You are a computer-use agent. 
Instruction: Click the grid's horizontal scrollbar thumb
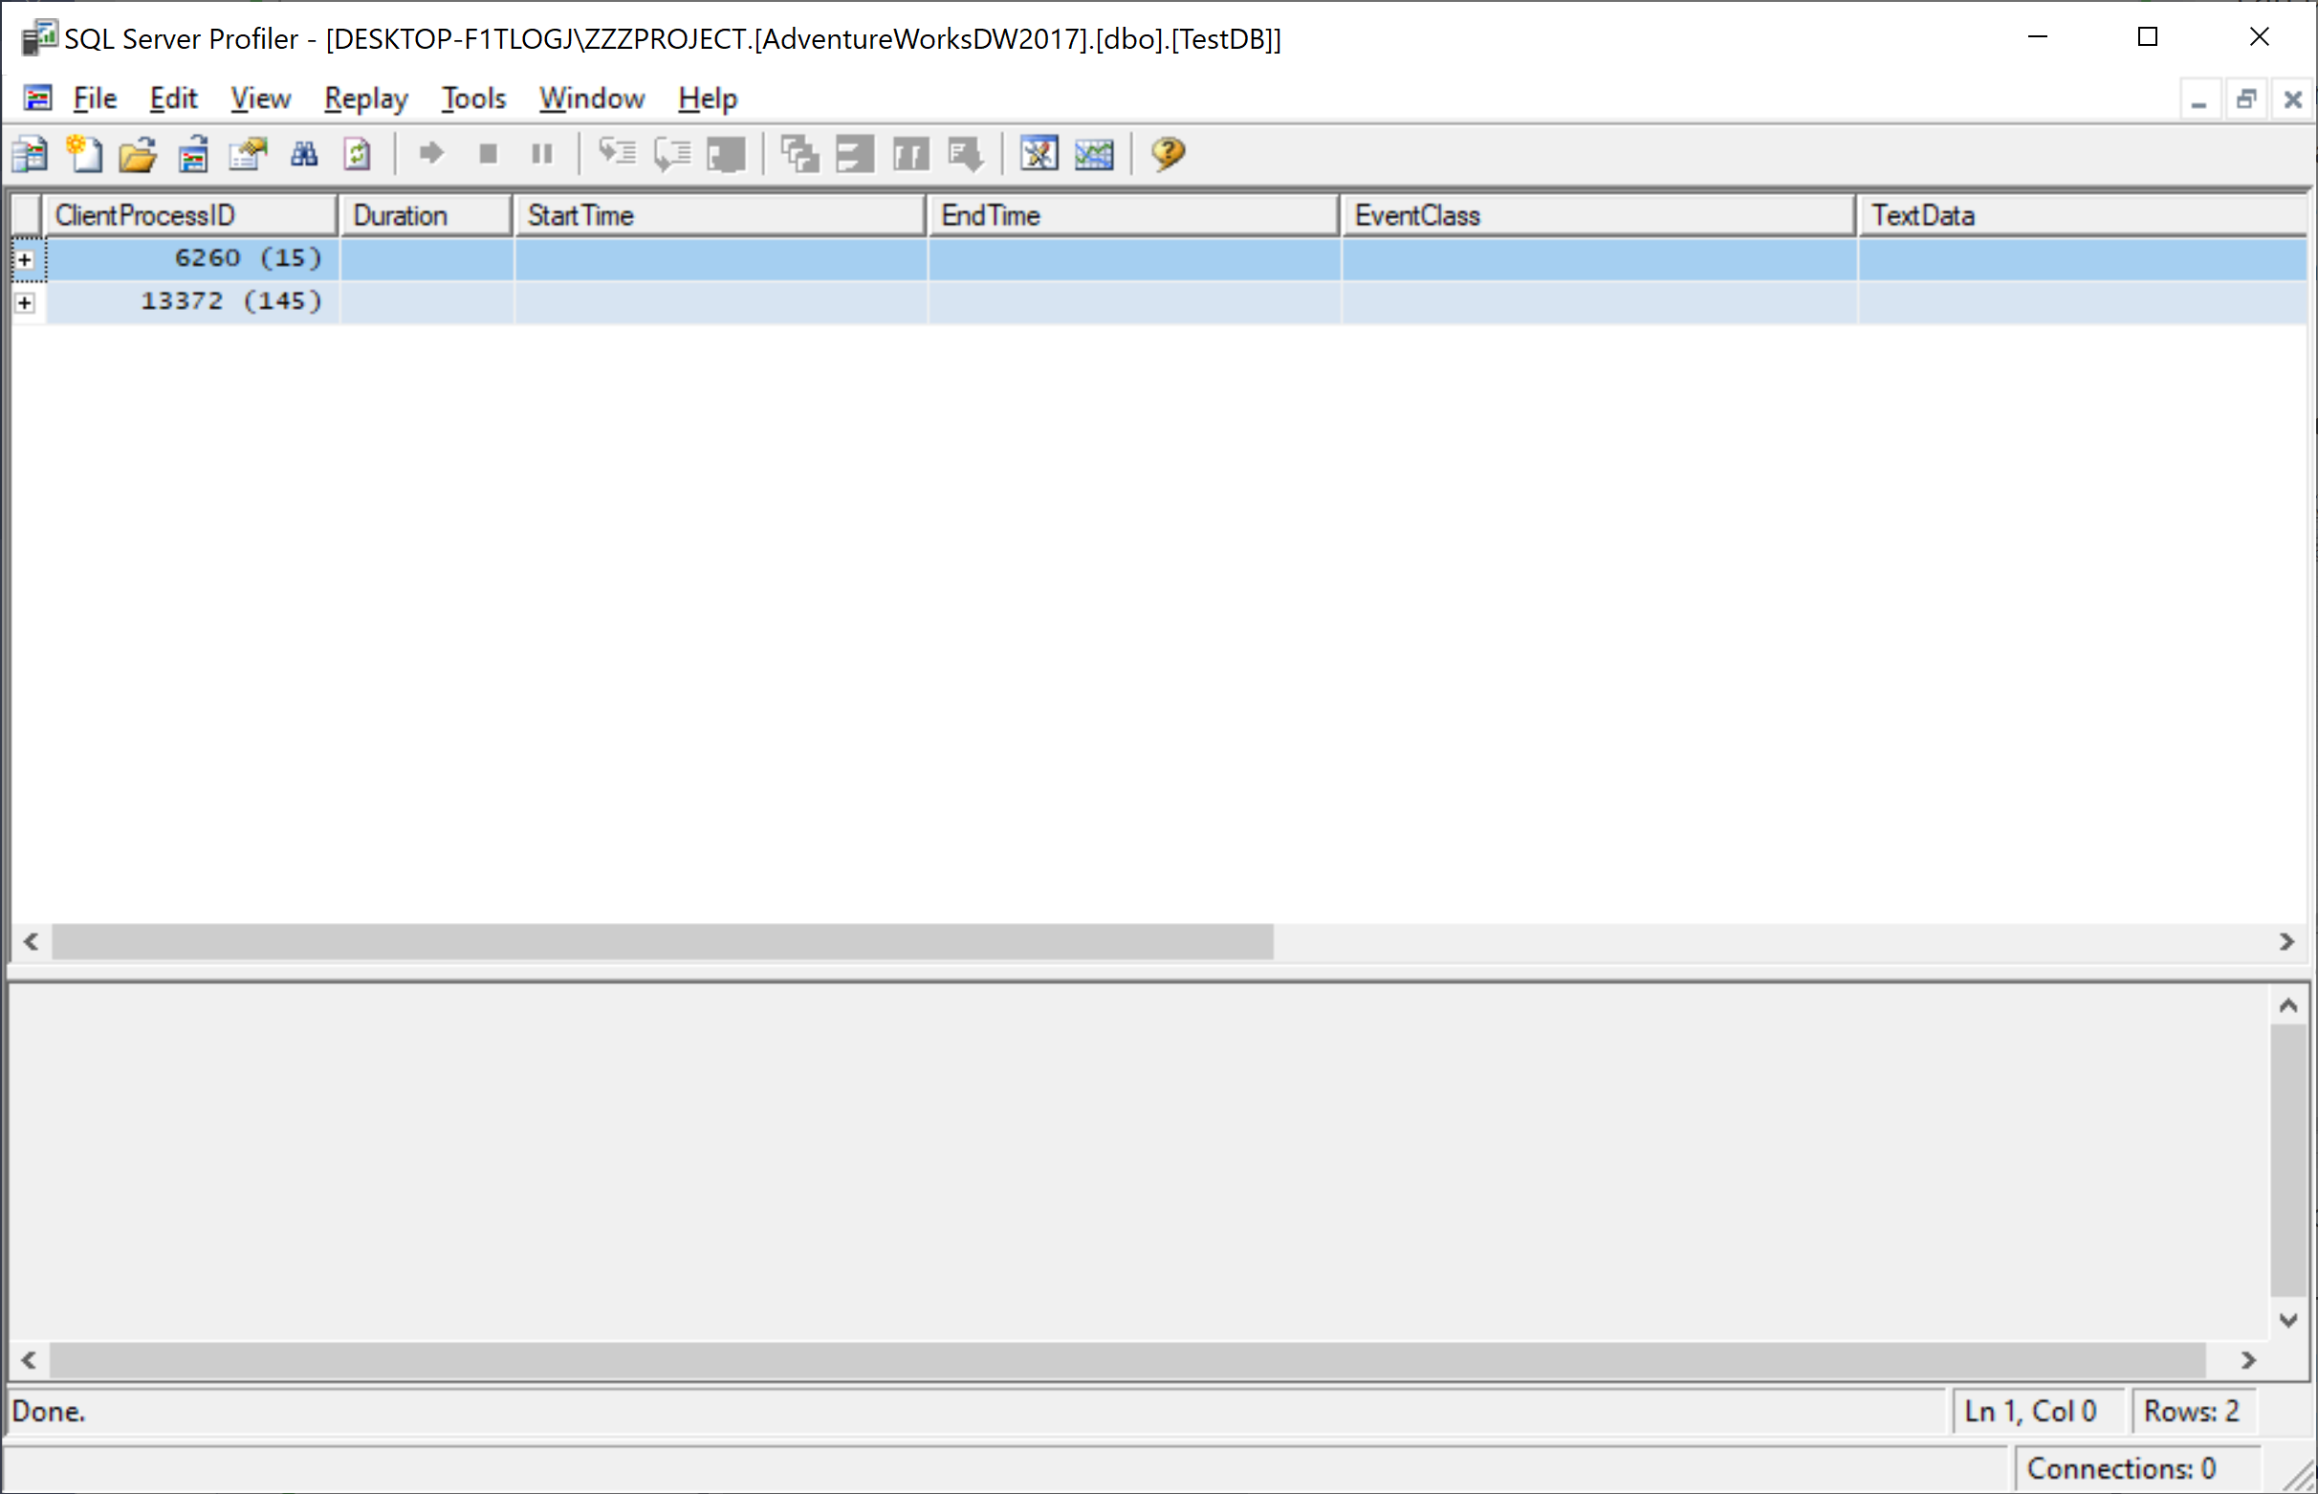[x=662, y=942]
